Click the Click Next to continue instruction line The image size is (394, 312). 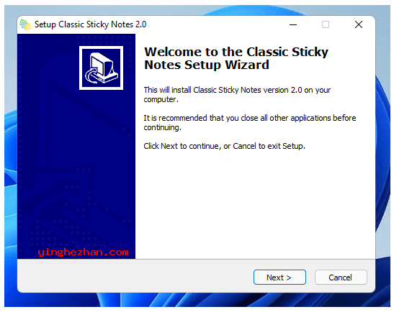pos(225,146)
